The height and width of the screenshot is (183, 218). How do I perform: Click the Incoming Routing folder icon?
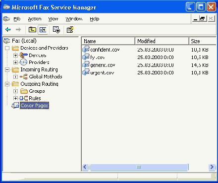click(x=15, y=69)
